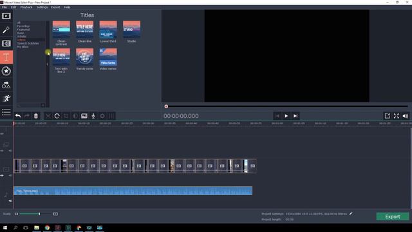Select the active Titles tab icon
The height and width of the screenshot is (232, 412).
(6, 57)
